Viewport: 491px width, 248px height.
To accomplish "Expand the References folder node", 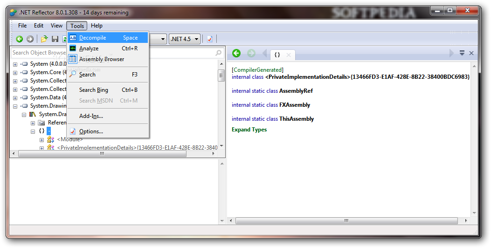I will click(x=33, y=123).
